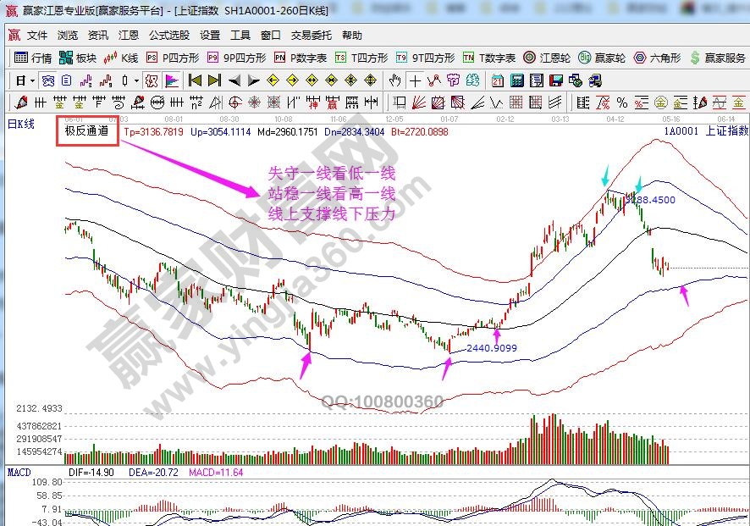Click the 日K线 chart period label
Screen dimensions: 750x526
coord(20,125)
